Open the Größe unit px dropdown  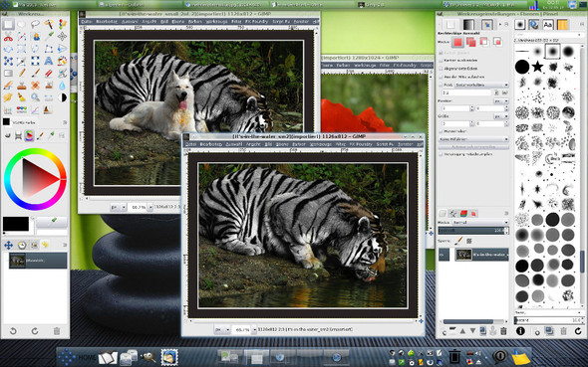tap(501, 116)
